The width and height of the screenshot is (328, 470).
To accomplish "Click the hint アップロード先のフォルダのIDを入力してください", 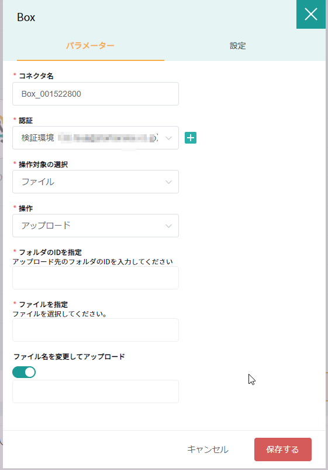I will click(93, 262).
